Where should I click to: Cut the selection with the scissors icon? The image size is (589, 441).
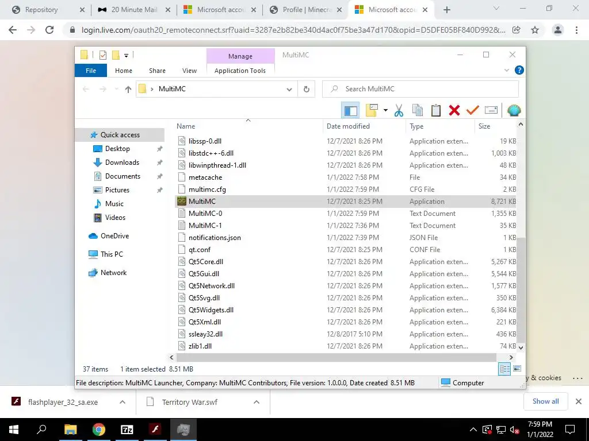click(x=399, y=110)
